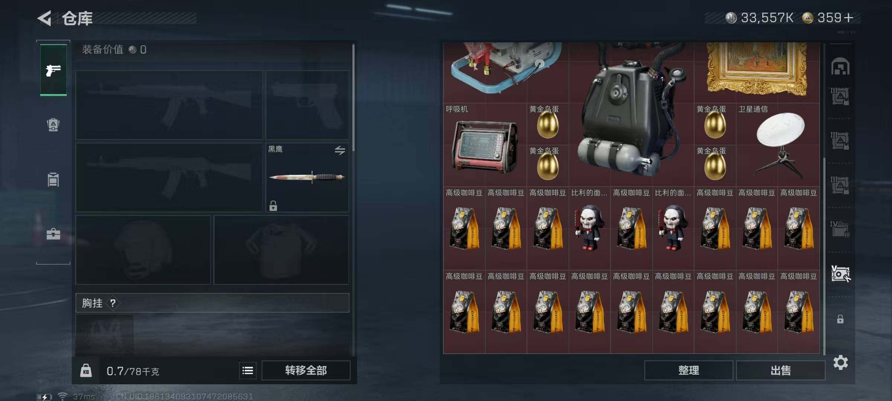Go back using the arrow beside 仓库
Image resolution: width=892 pixels, height=401 pixels.
click(45, 18)
